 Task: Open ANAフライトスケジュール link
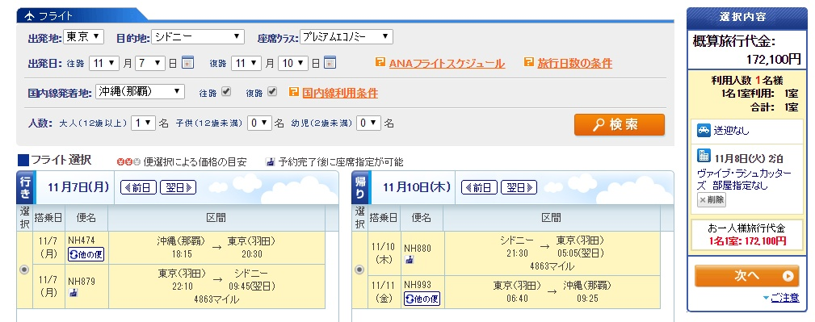tap(447, 64)
